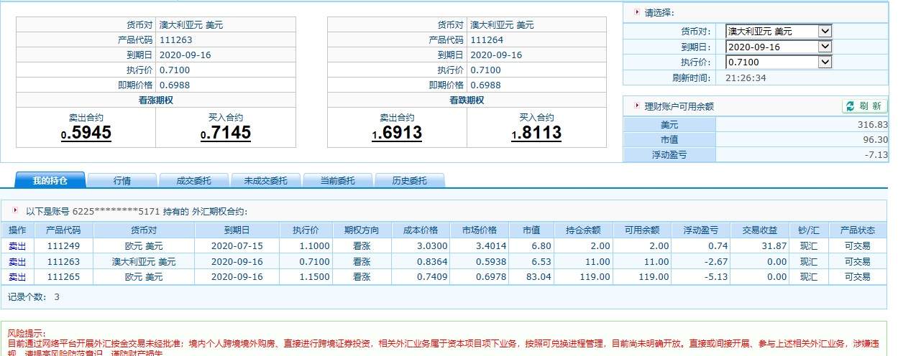
Task: Click call option sell price 0.5945
Action: coord(86,133)
